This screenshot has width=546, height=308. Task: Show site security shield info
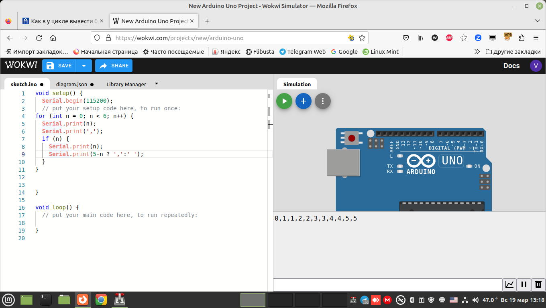click(97, 38)
